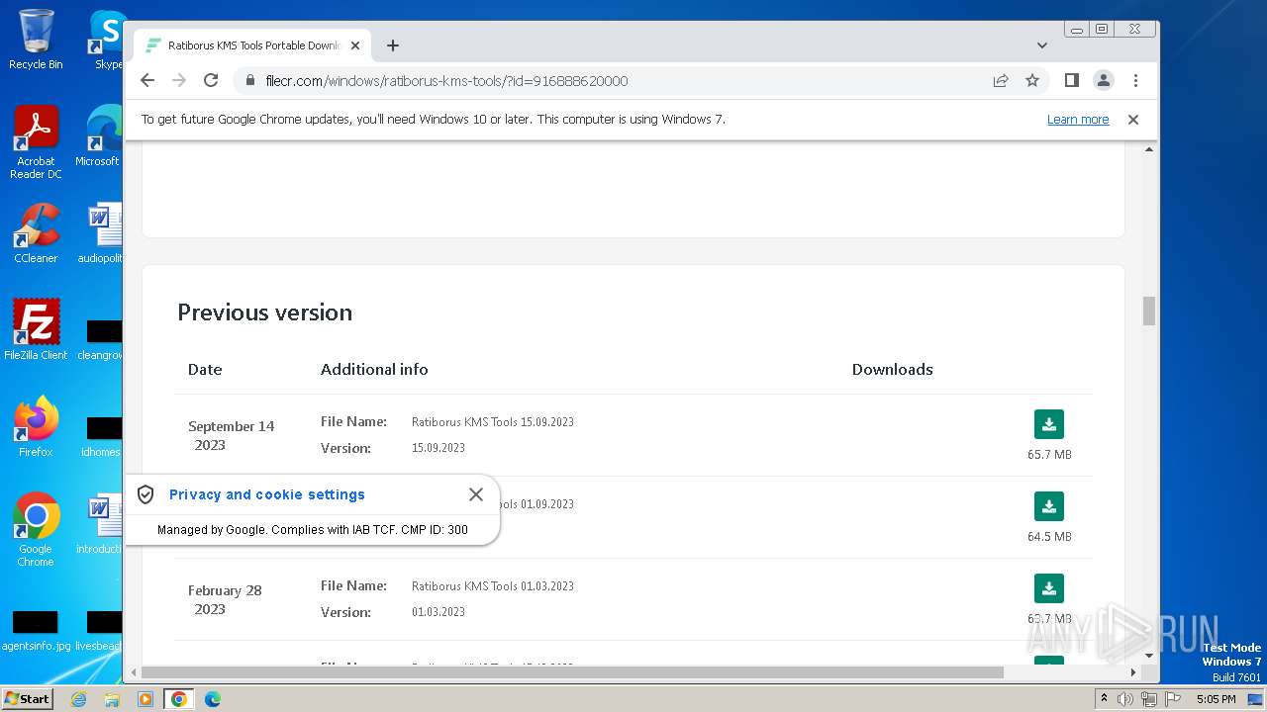Click the "65.7 MB" size label
The height and width of the screenshot is (712, 1267).
click(x=1049, y=455)
